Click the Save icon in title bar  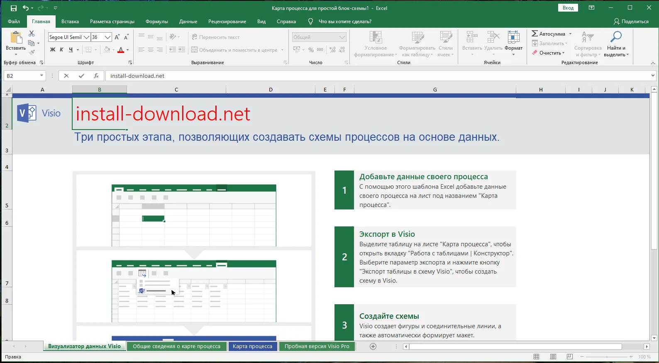pos(14,8)
